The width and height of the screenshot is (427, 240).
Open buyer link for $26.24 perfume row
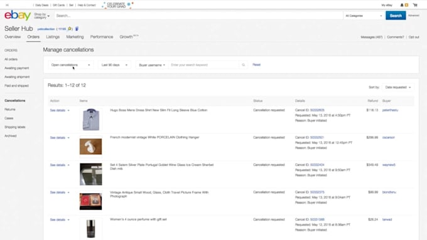(x=387, y=219)
